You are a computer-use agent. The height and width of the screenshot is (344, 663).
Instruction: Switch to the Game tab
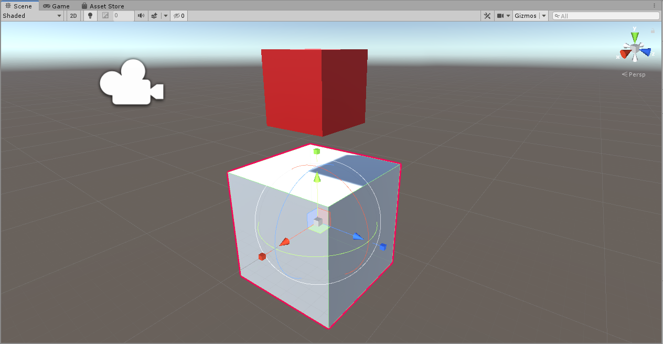click(x=57, y=6)
